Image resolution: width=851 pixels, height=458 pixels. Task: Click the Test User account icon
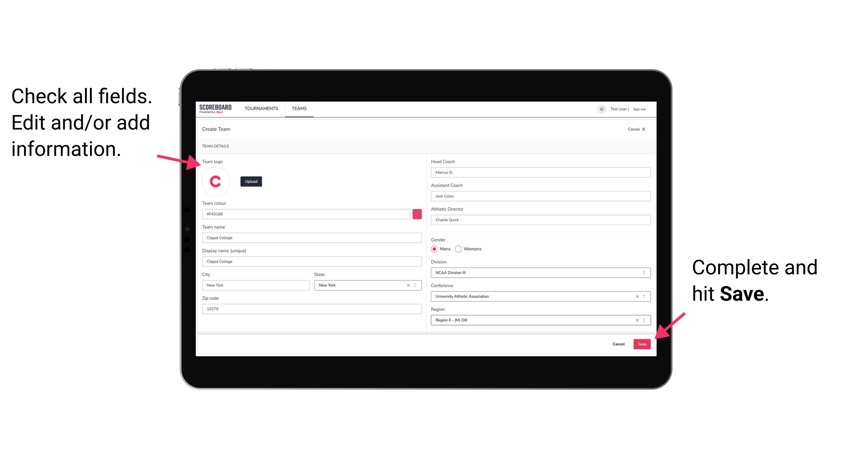tap(600, 109)
